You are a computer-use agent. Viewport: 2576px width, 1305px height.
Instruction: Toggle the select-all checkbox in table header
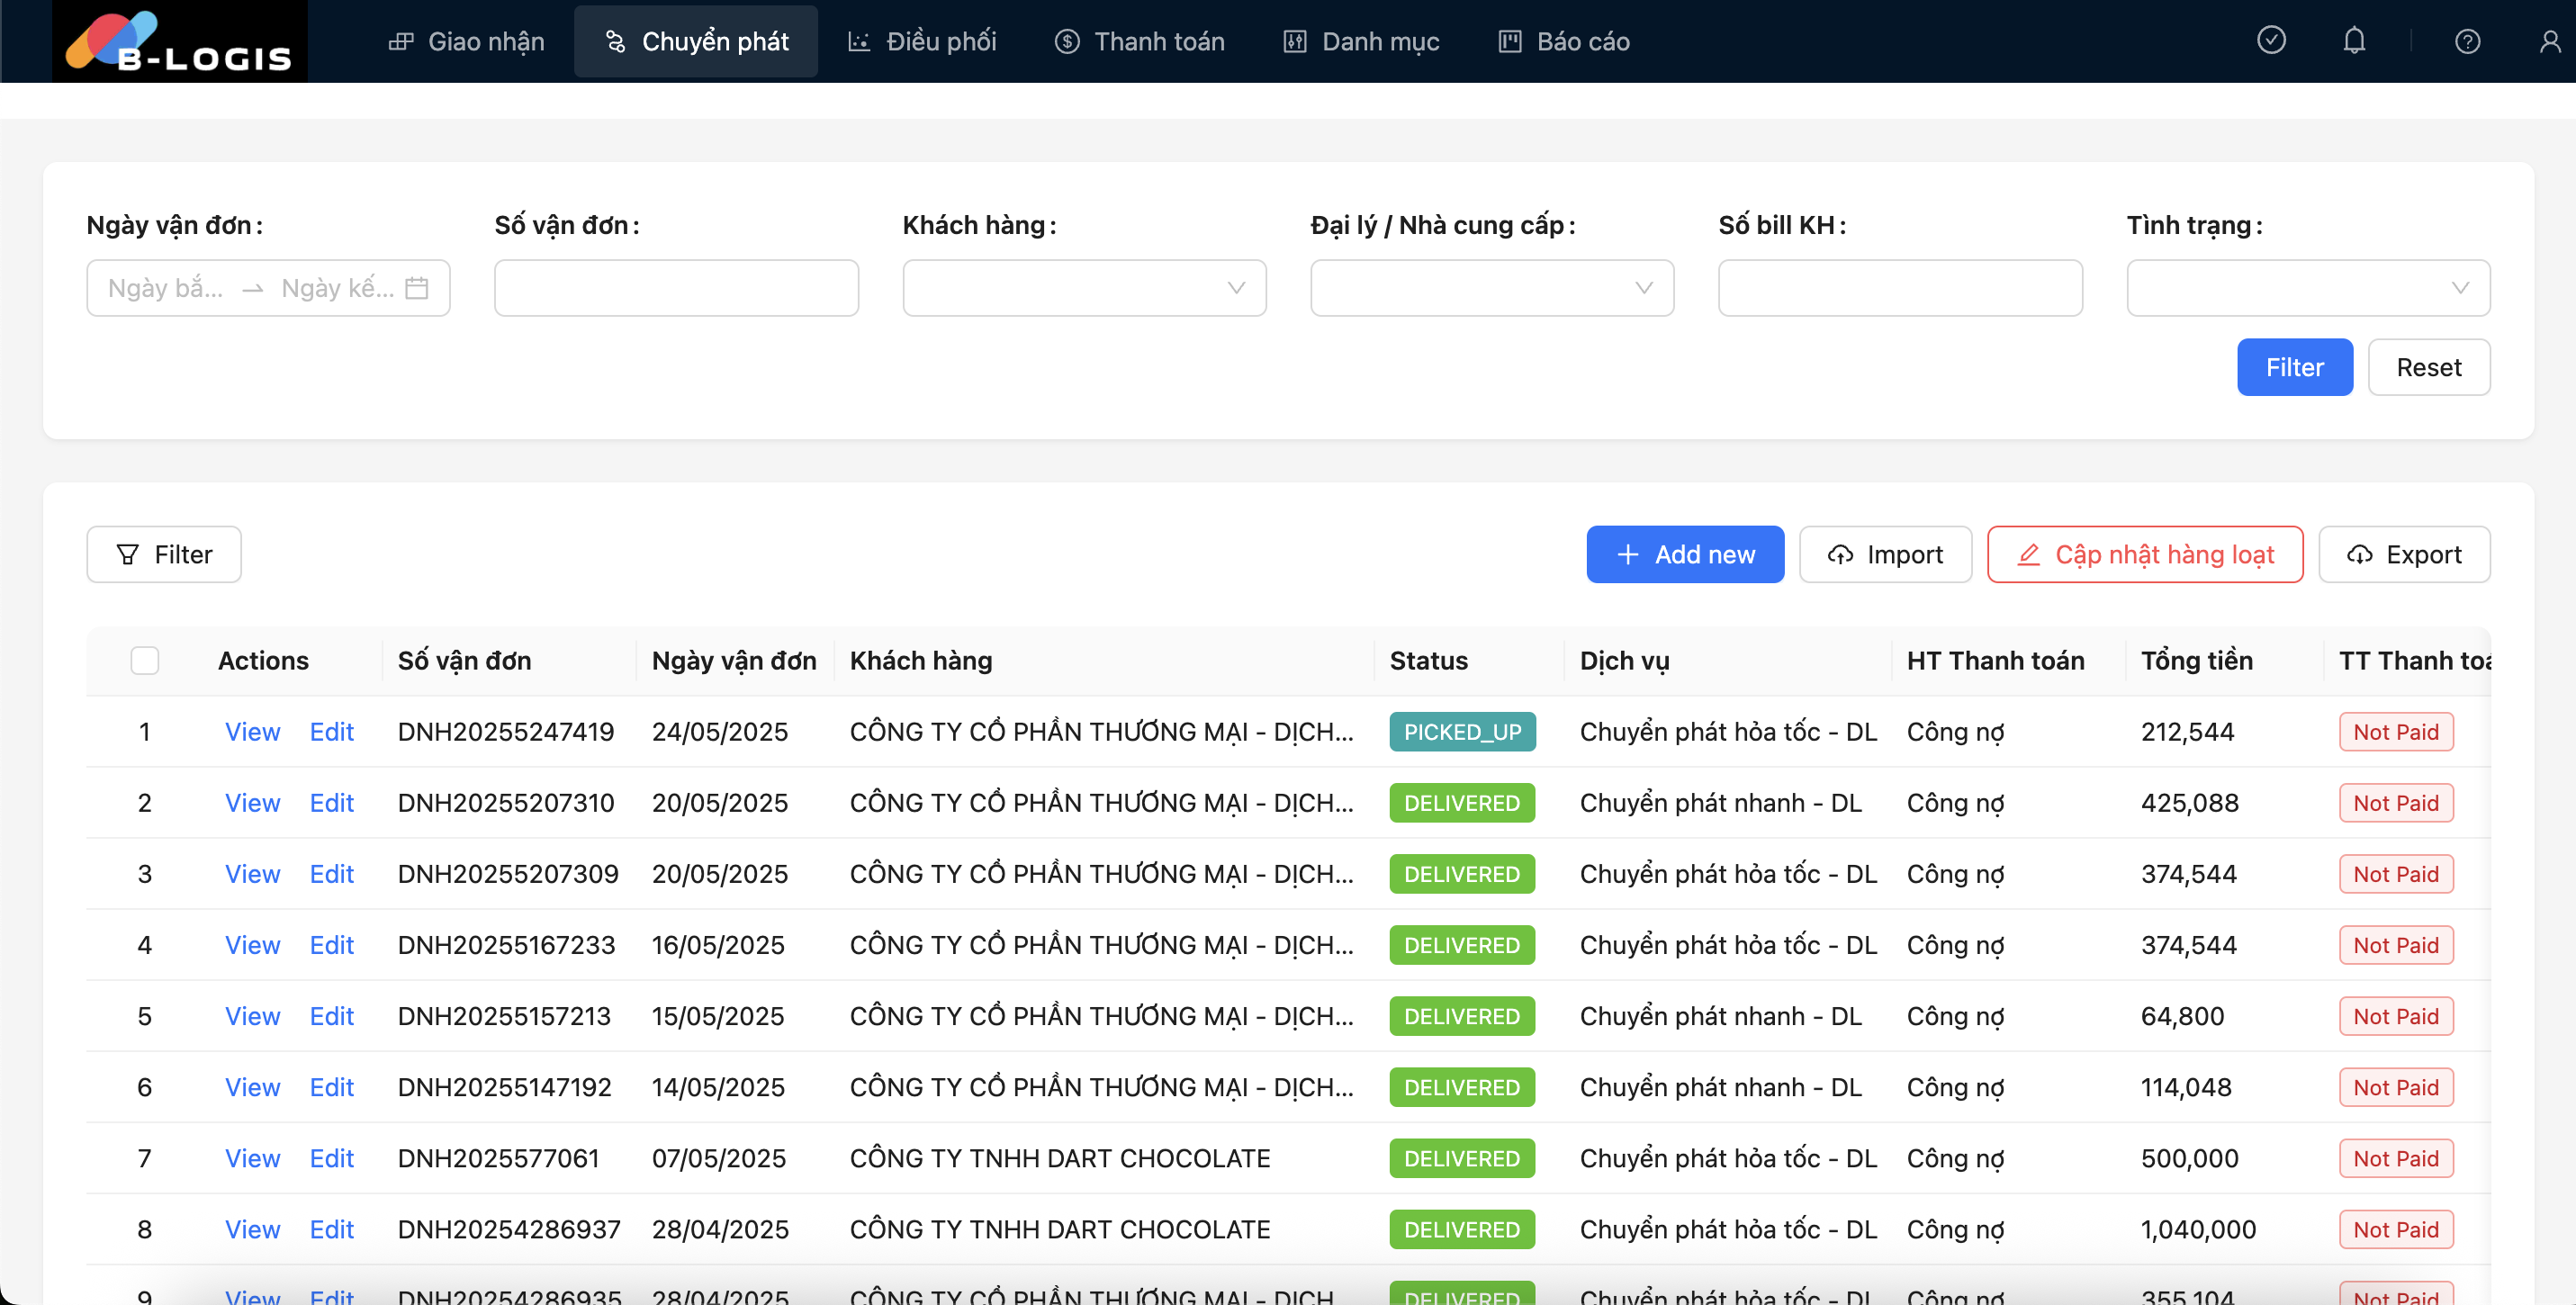[x=145, y=661]
